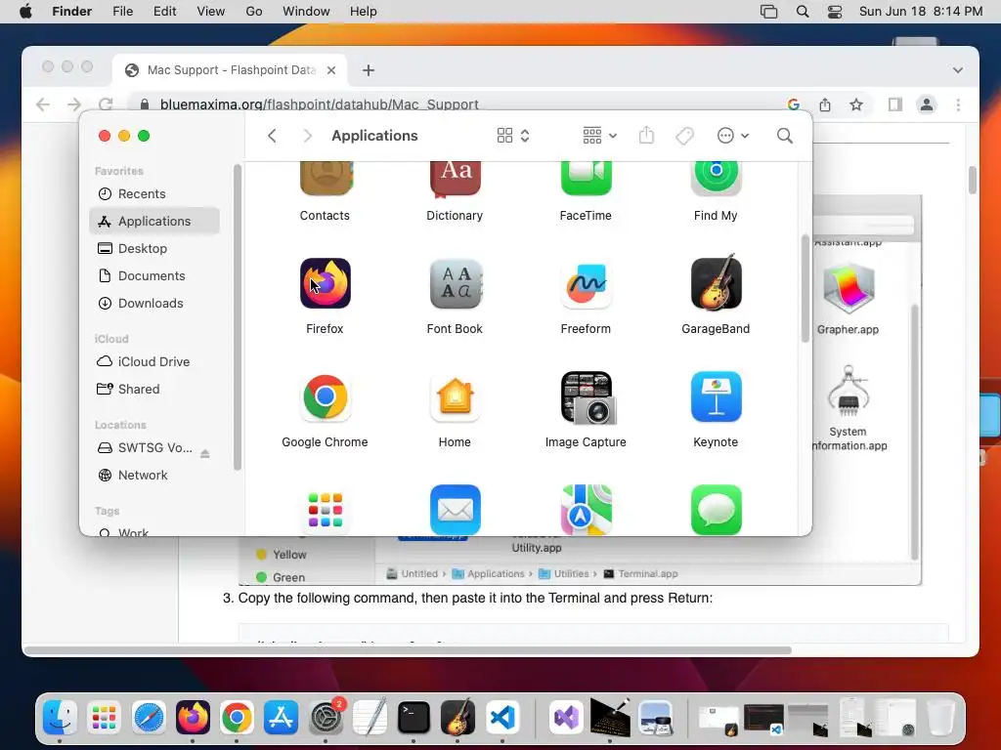Image resolution: width=1001 pixels, height=750 pixels.
Task: Open Visual Studio Code from the Dock
Action: pyautogui.click(x=501, y=718)
